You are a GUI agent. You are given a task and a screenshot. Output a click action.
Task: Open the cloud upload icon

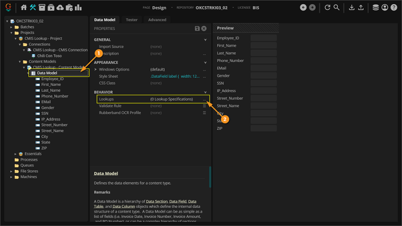(60, 8)
